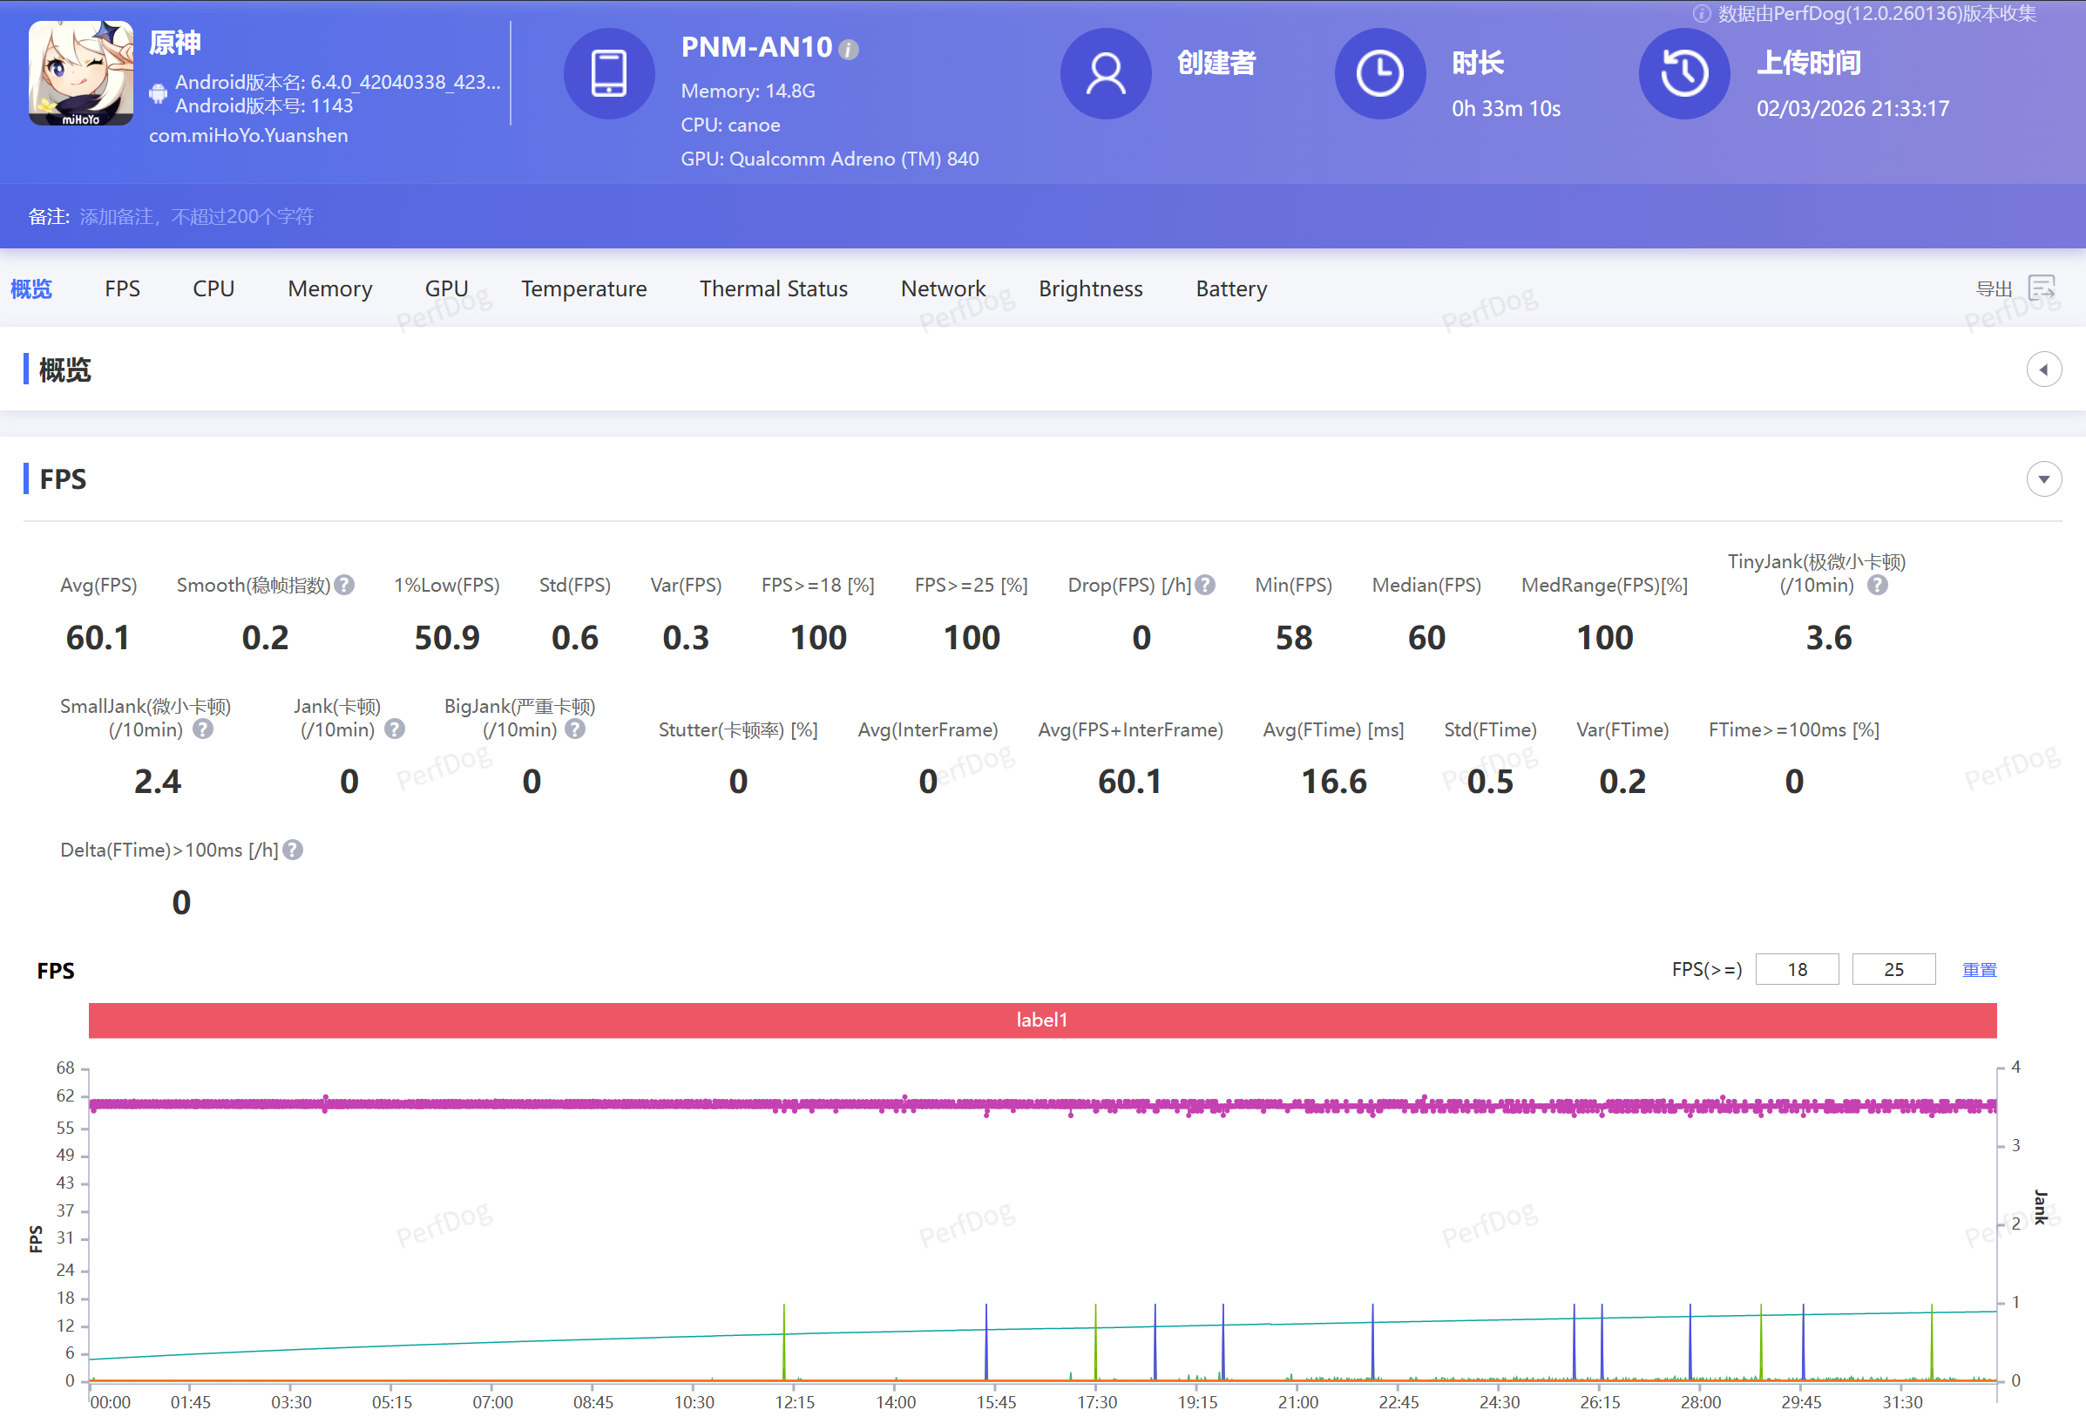Click the export report icon
Viewport: 2086px width, 1417px height.
pos(2041,288)
